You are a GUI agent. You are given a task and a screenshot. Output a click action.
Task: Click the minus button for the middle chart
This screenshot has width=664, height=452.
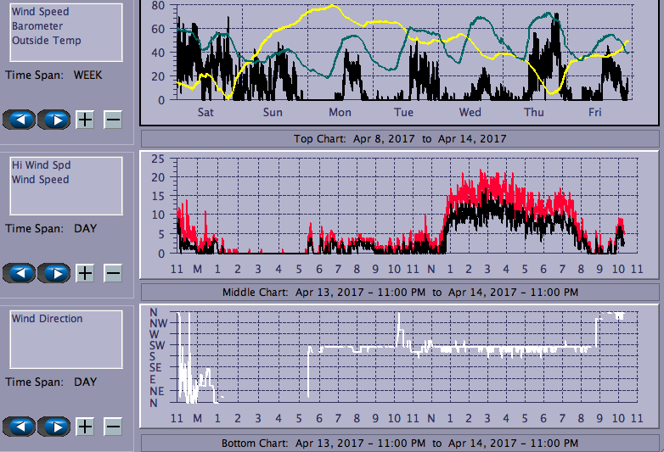tap(113, 273)
